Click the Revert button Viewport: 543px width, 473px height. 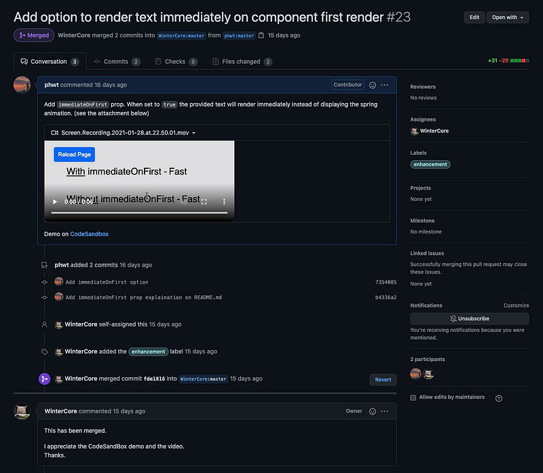[x=383, y=379]
